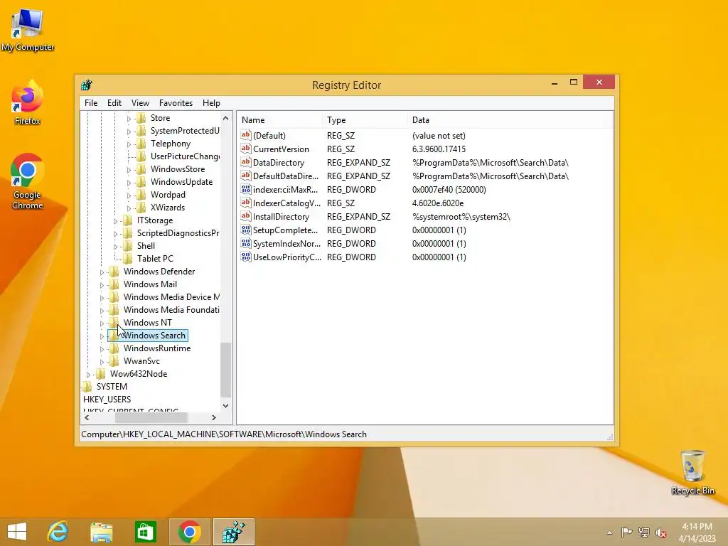Click the muted volume tray icon

661,532
